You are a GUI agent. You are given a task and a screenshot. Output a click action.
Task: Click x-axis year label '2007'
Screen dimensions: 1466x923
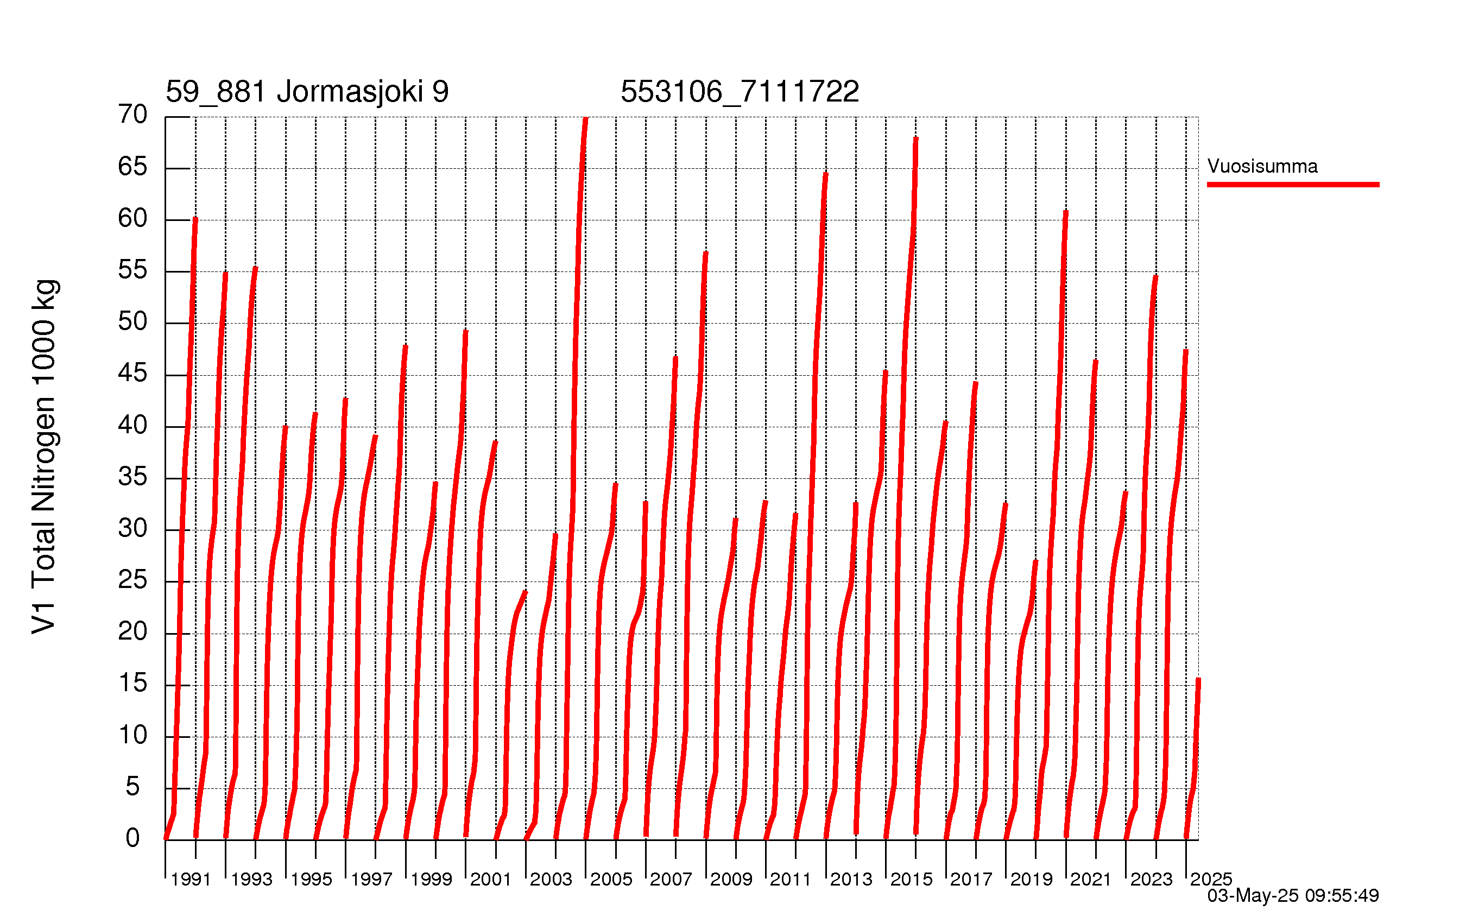tap(671, 880)
